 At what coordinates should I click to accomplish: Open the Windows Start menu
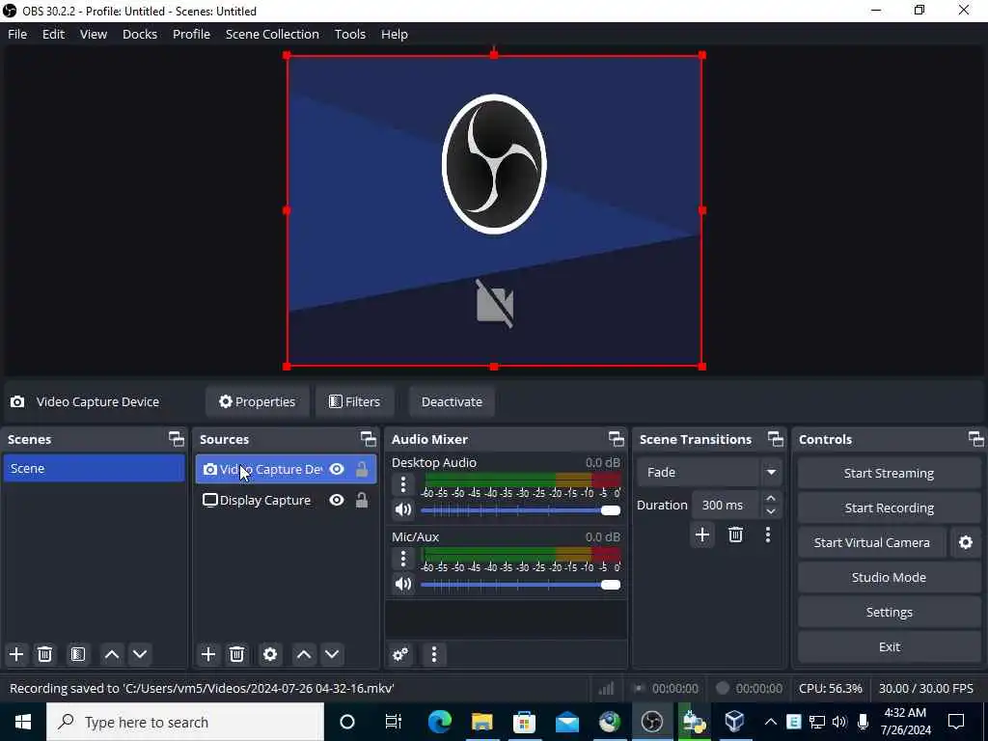click(23, 722)
